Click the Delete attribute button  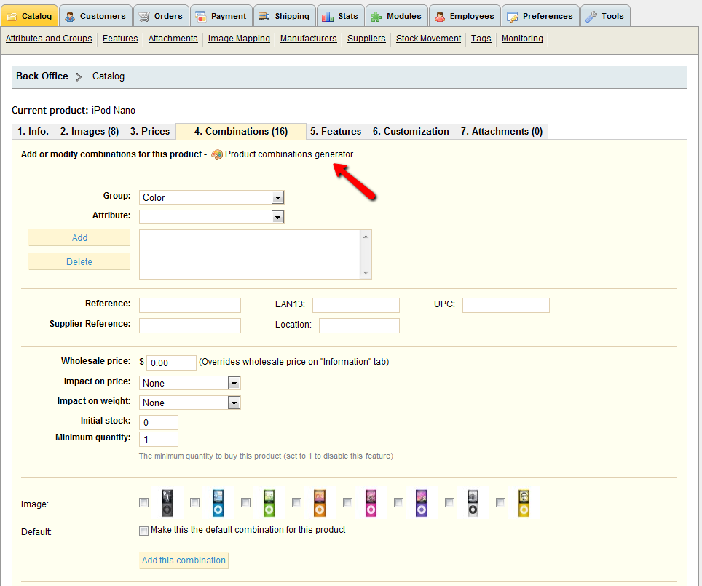pos(79,262)
